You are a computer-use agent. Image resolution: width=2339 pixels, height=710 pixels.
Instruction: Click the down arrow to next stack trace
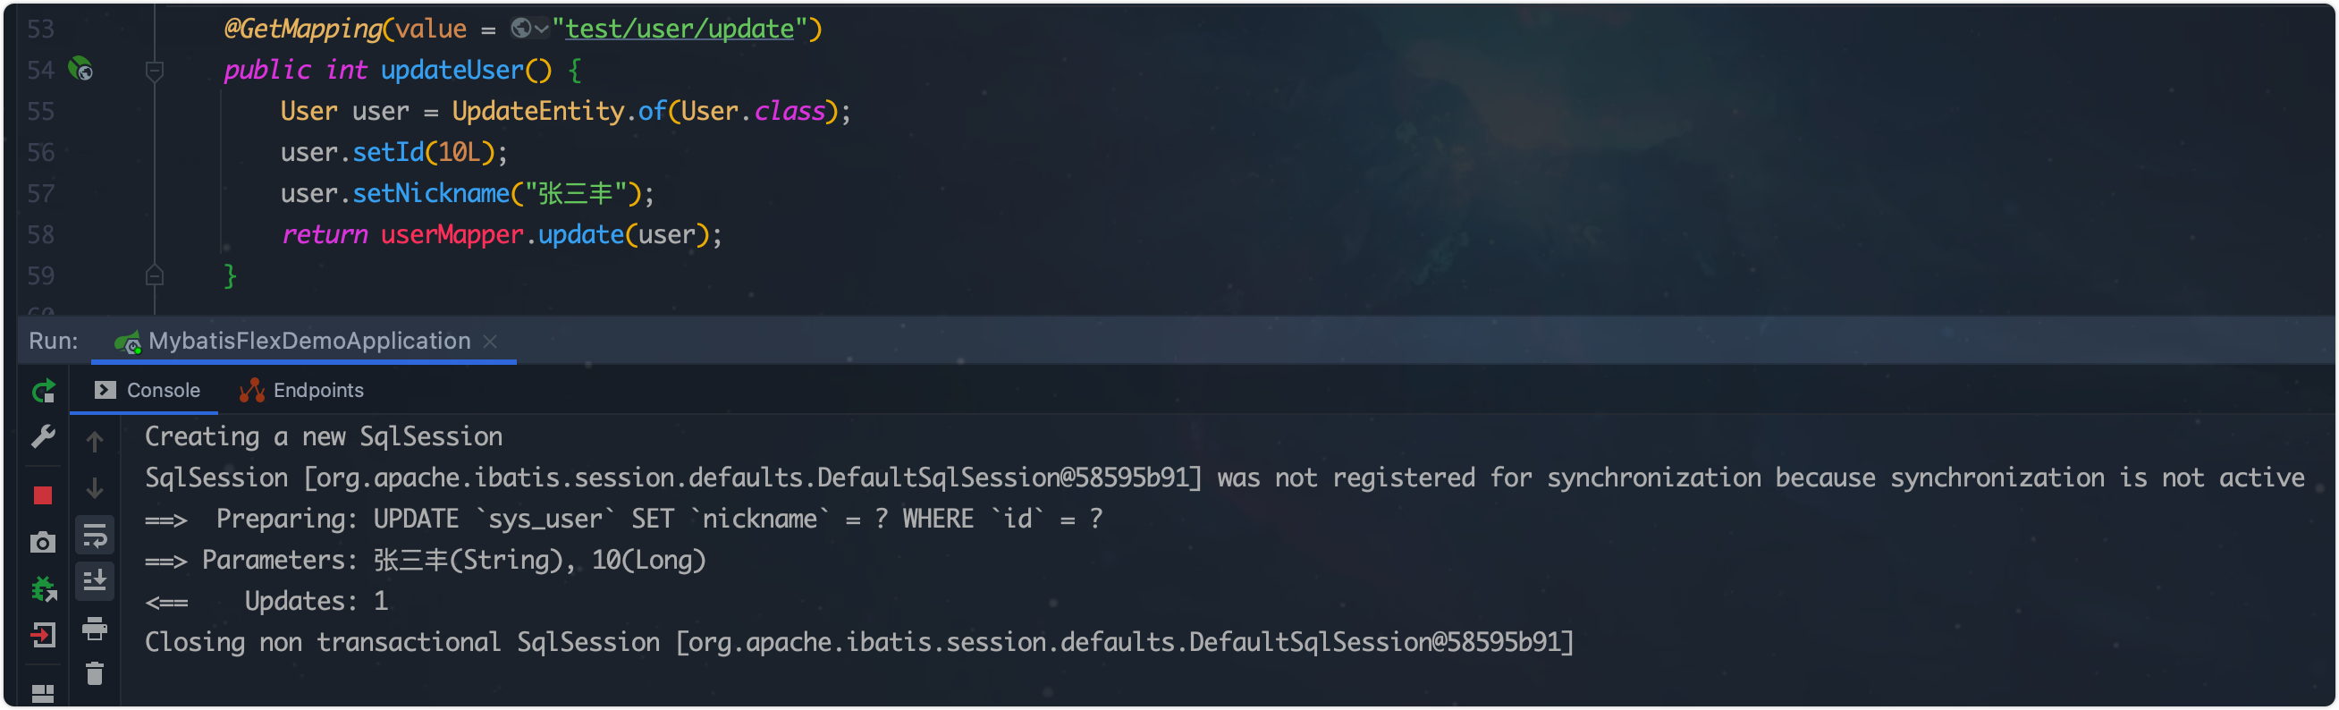click(95, 488)
